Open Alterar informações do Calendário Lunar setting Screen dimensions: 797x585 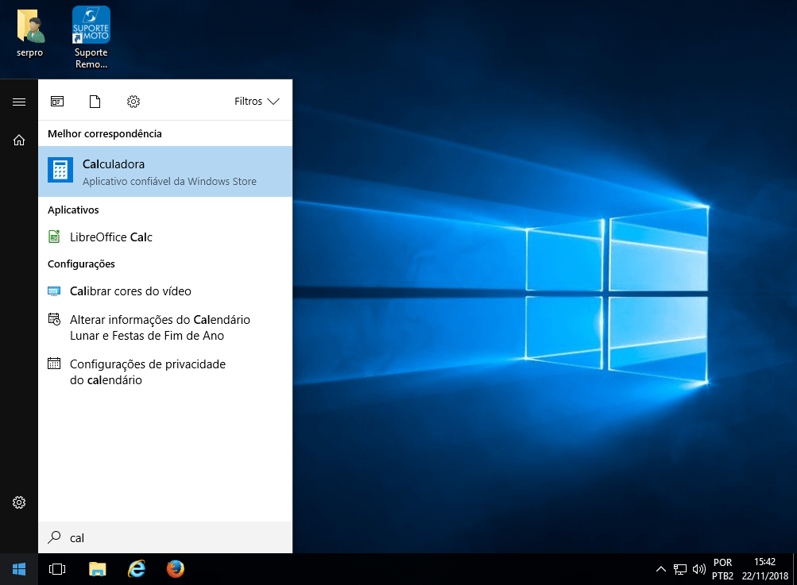point(159,328)
